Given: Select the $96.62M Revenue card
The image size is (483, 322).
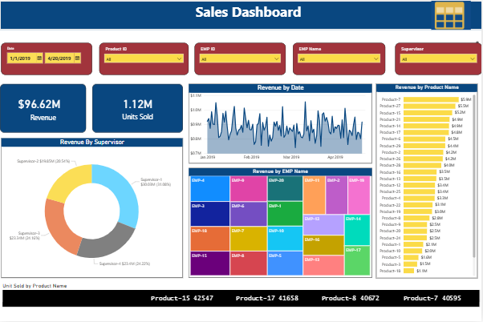Looking at the screenshot, I should click(43, 108).
